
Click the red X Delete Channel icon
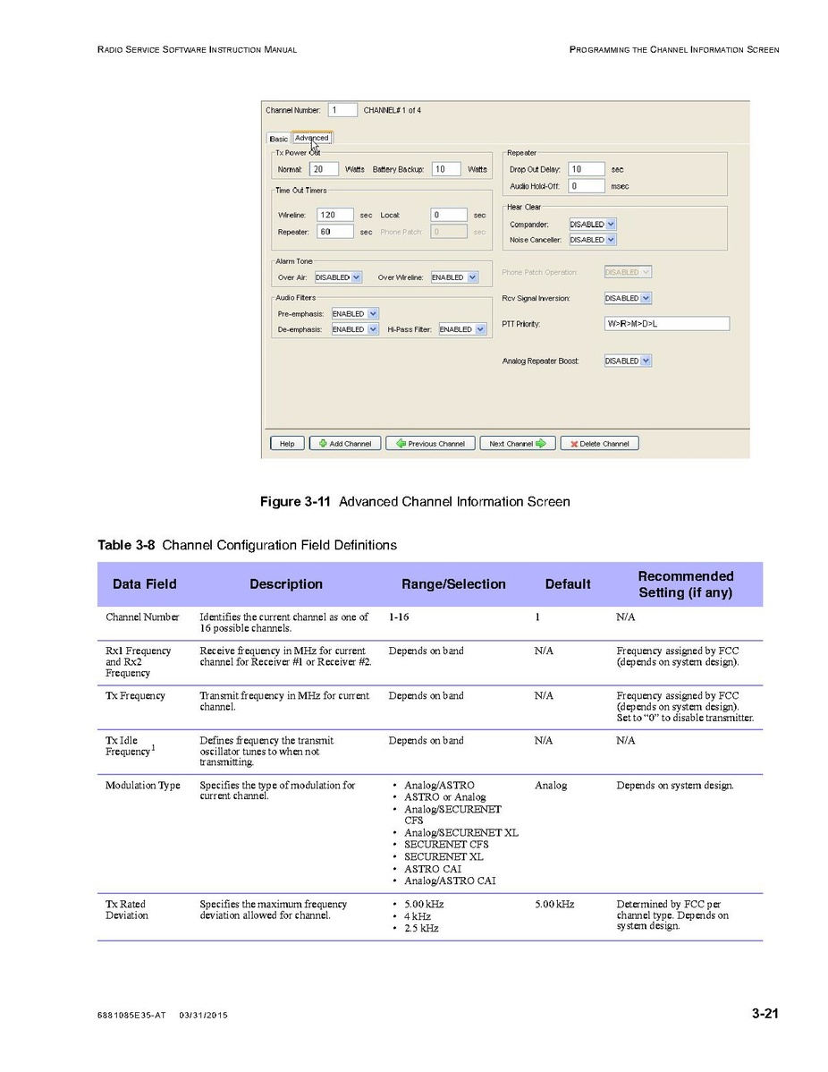point(573,444)
